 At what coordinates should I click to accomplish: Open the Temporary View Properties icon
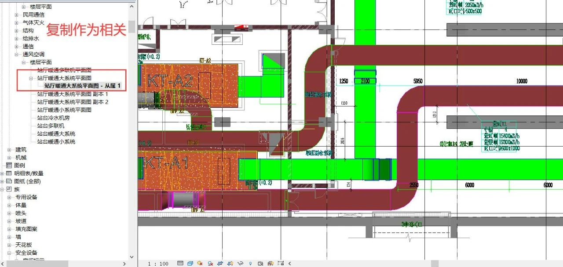(260, 263)
